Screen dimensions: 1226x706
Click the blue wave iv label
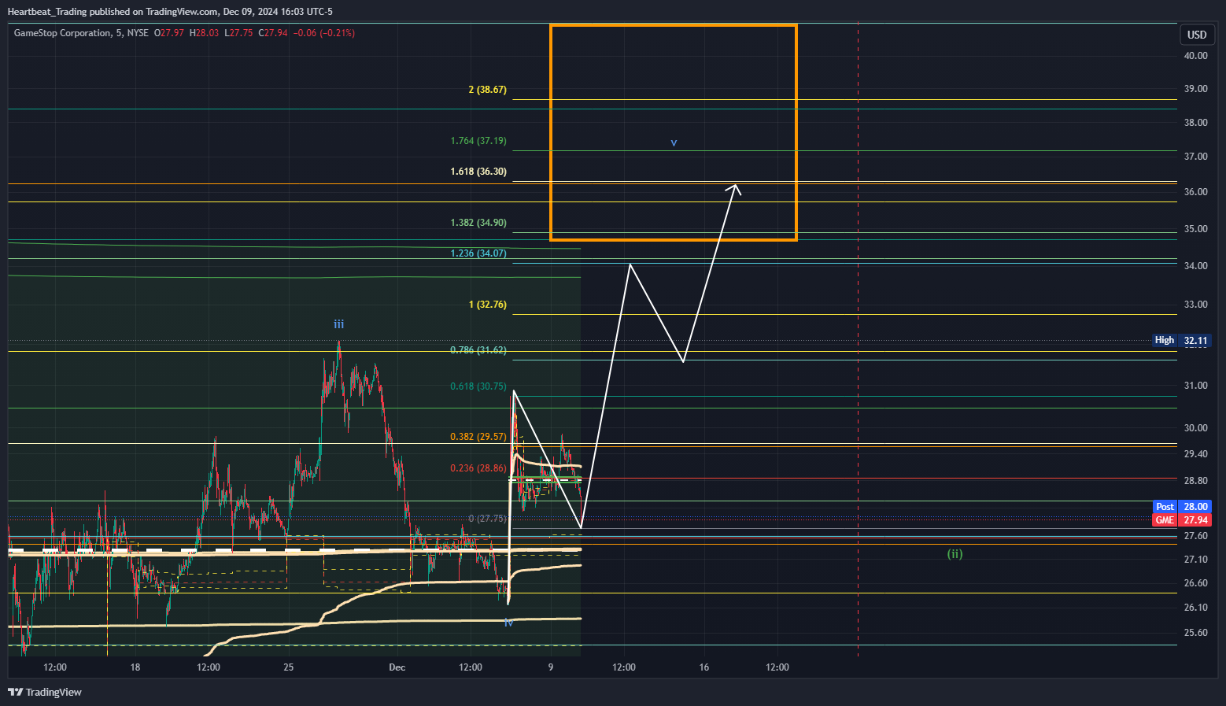tap(508, 623)
